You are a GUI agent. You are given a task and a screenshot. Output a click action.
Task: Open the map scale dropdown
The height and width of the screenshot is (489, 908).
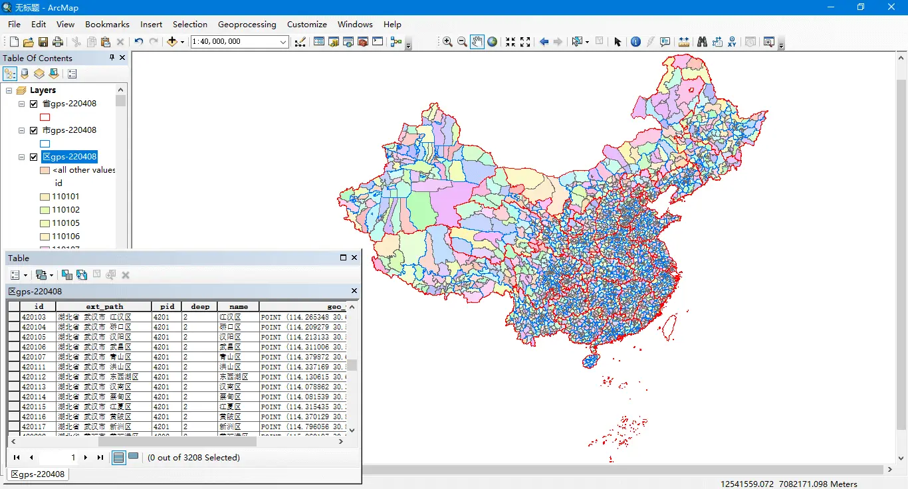tap(283, 42)
